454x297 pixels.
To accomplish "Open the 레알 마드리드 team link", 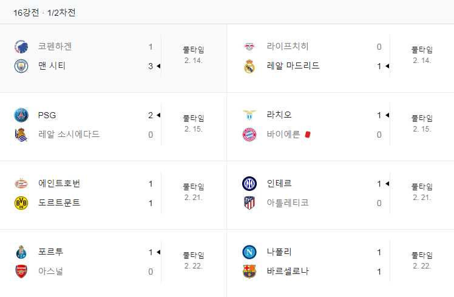I will [293, 66].
